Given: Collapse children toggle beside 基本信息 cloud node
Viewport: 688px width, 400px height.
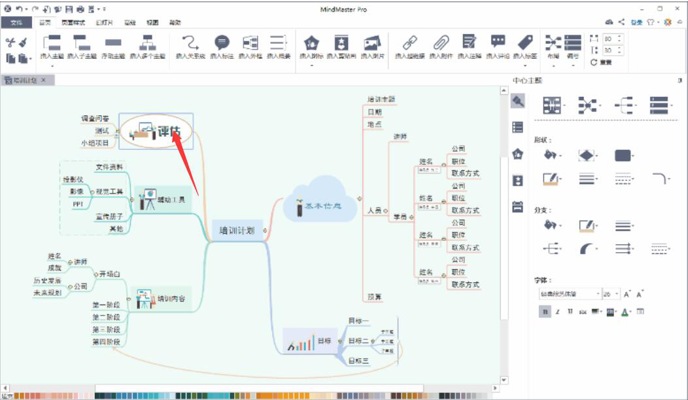Looking at the screenshot, I should click(360, 199).
